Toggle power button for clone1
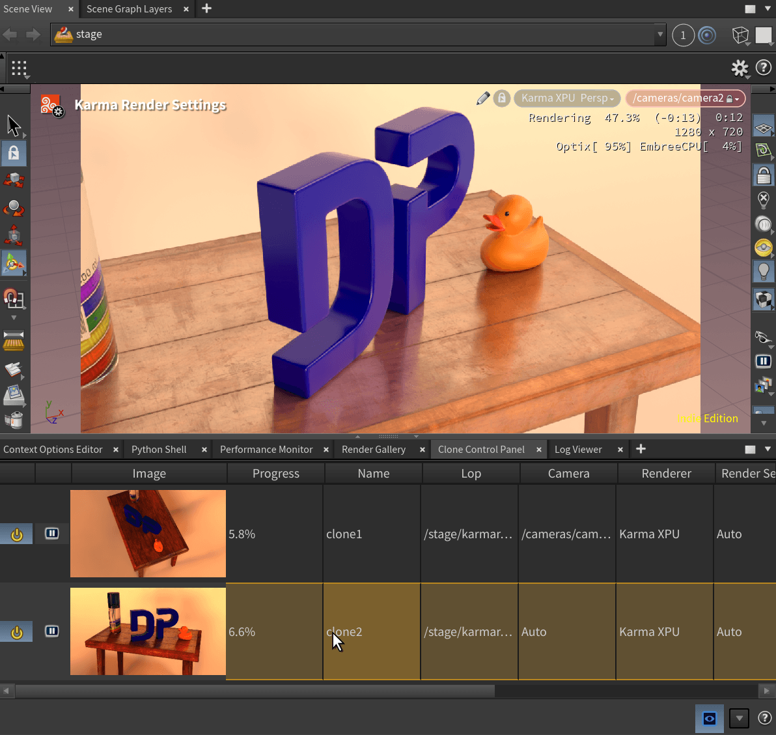Image resolution: width=776 pixels, height=735 pixels. 17,534
